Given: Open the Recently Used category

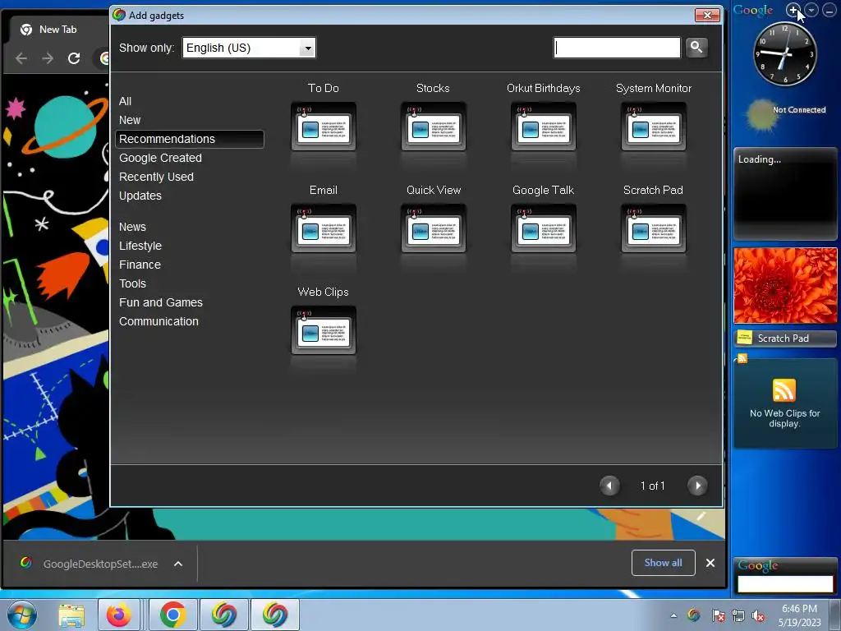Looking at the screenshot, I should pyautogui.click(x=156, y=177).
